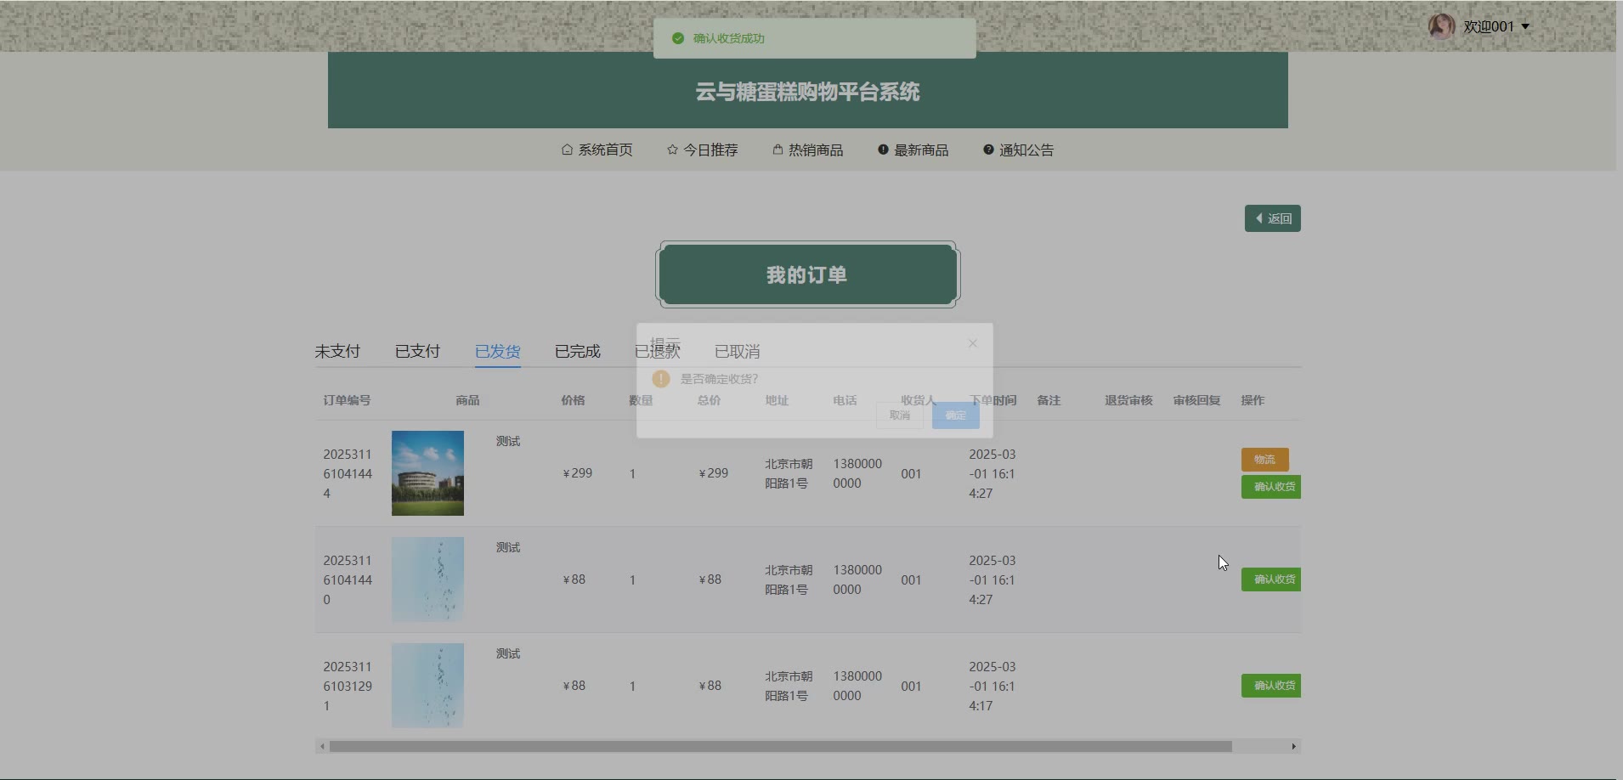Go to 今日推荐 star menu item

pos(702,150)
